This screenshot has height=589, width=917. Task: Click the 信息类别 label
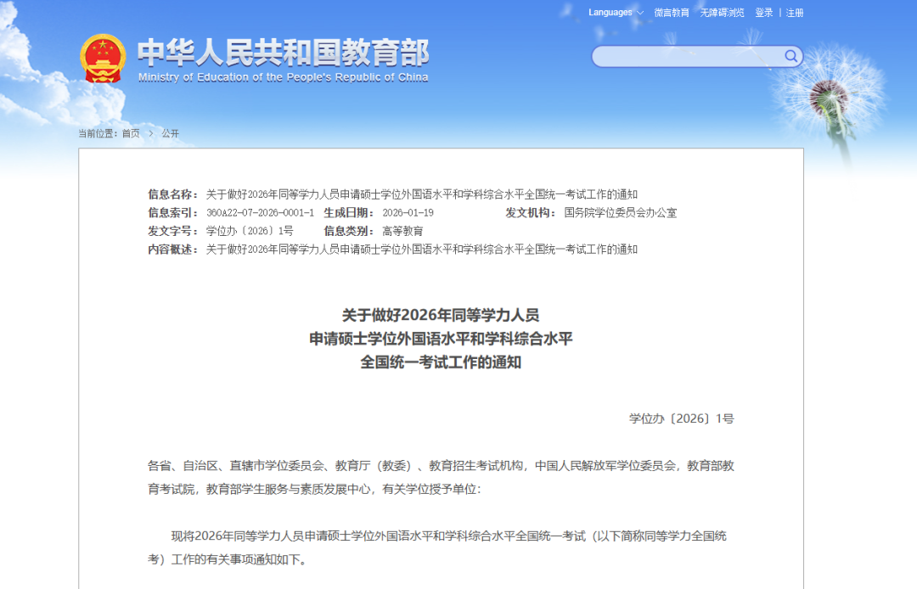point(349,231)
